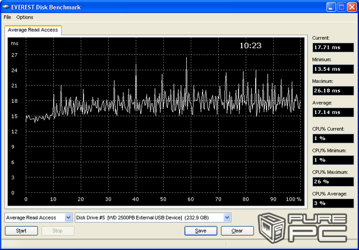Click the disabled Stop button
The width and height of the screenshot is (359, 250).
(58, 231)
